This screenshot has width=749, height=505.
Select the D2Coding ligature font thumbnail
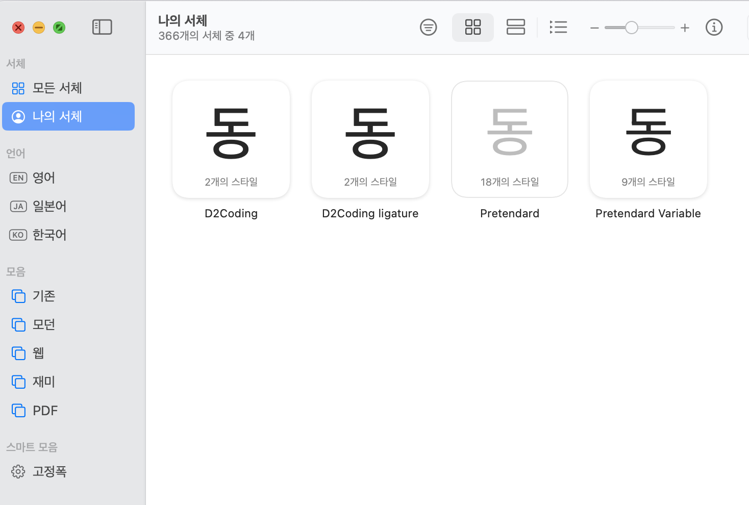coord(370,139)
